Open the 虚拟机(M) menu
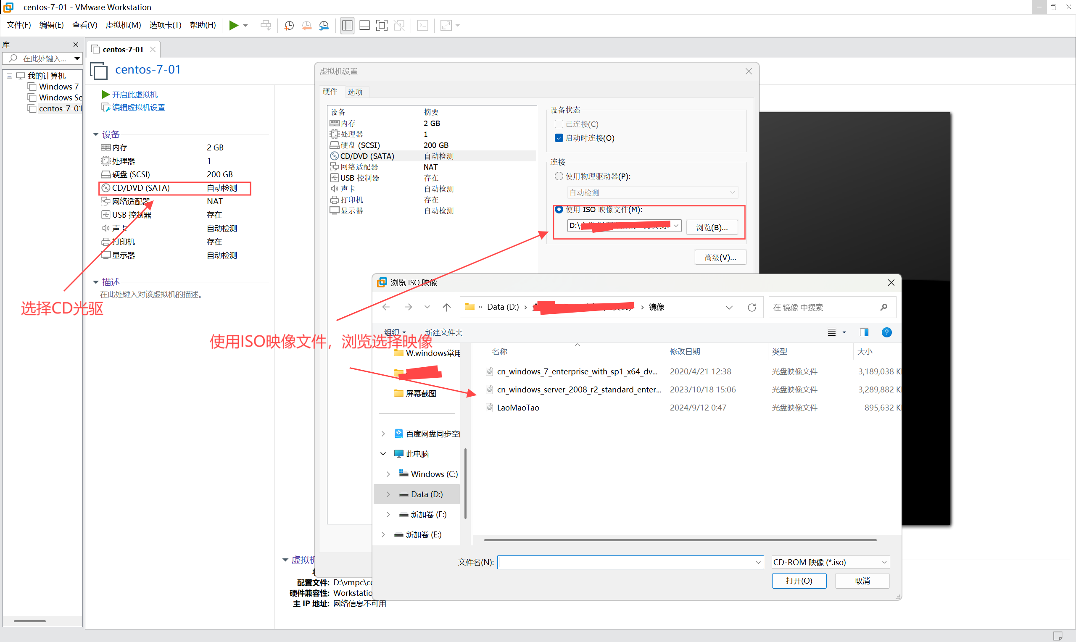Image resolution: width=1076 pixels, height=642 pixels. (x=123, y=25)
